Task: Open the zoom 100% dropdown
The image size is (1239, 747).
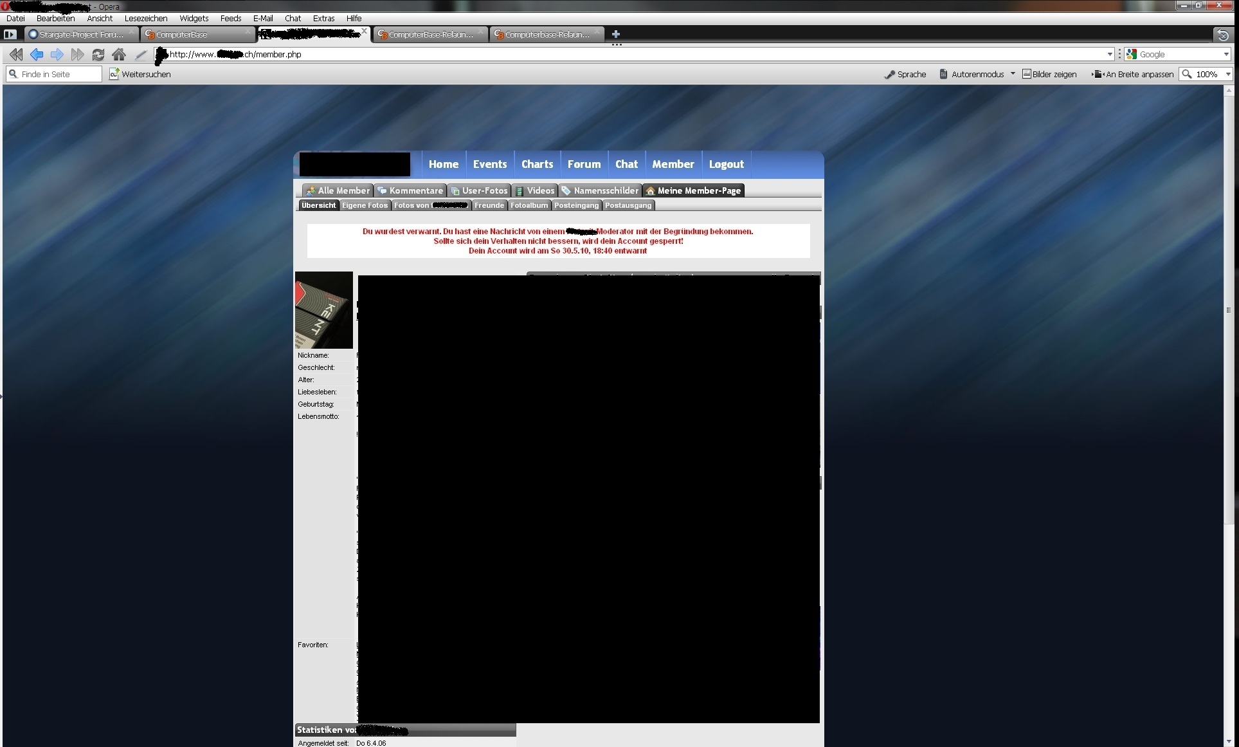Action: pyautogui.click(x=1227, y=74)
